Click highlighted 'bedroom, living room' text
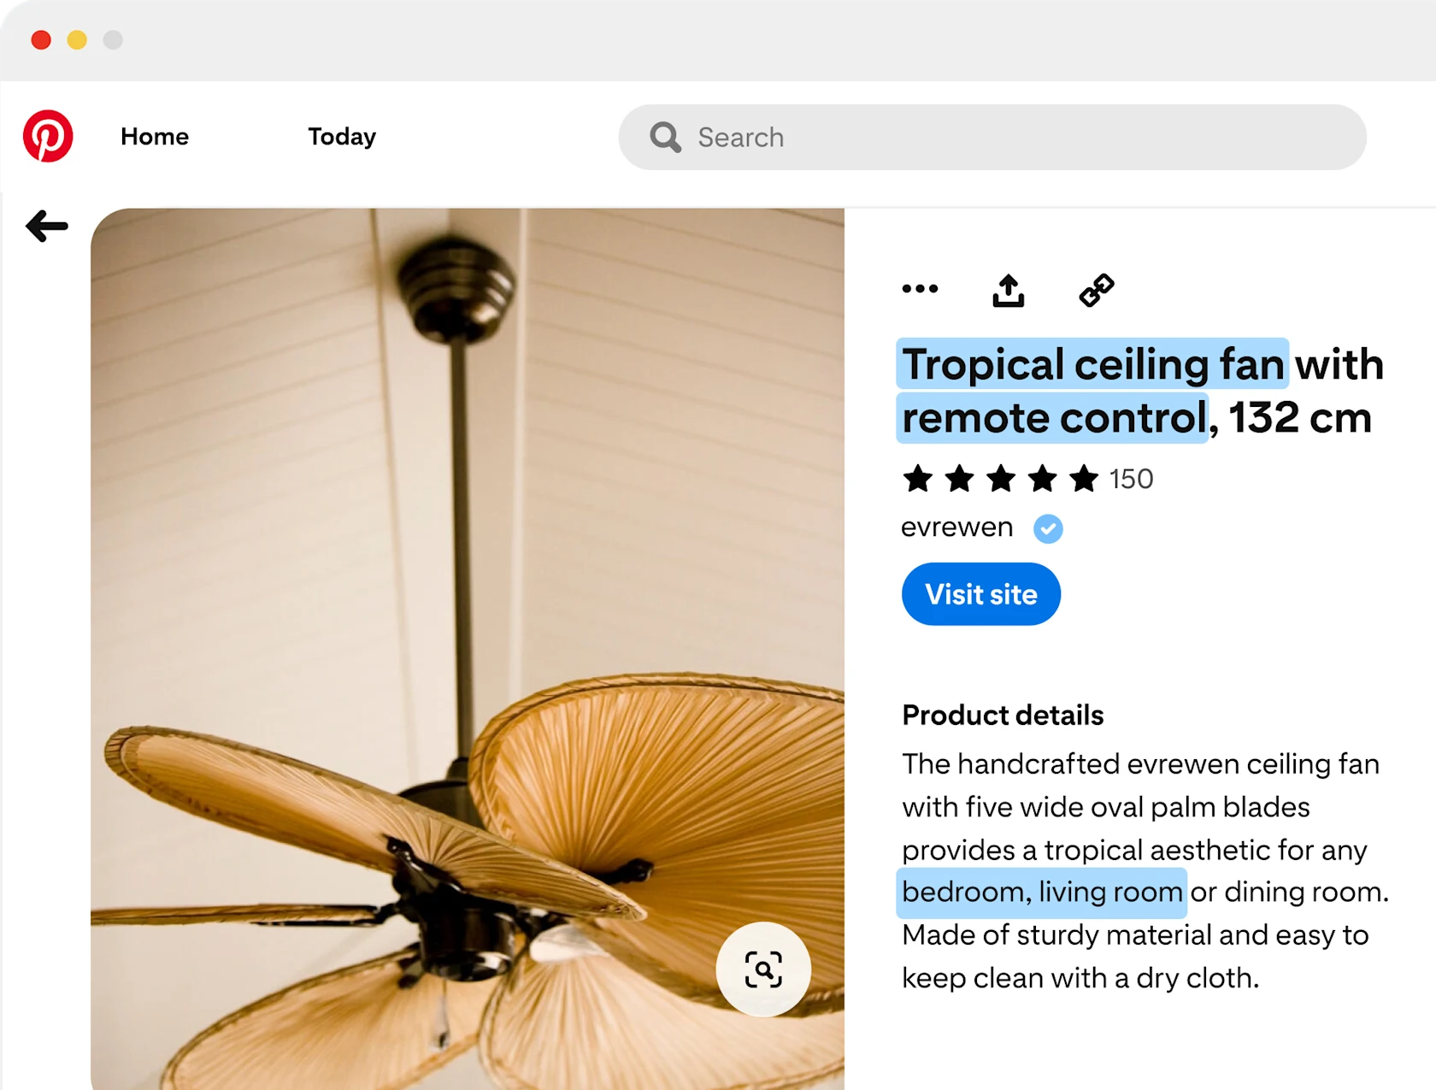The height and width of the screenshot is (1090, 1436). click(1041, 893)
